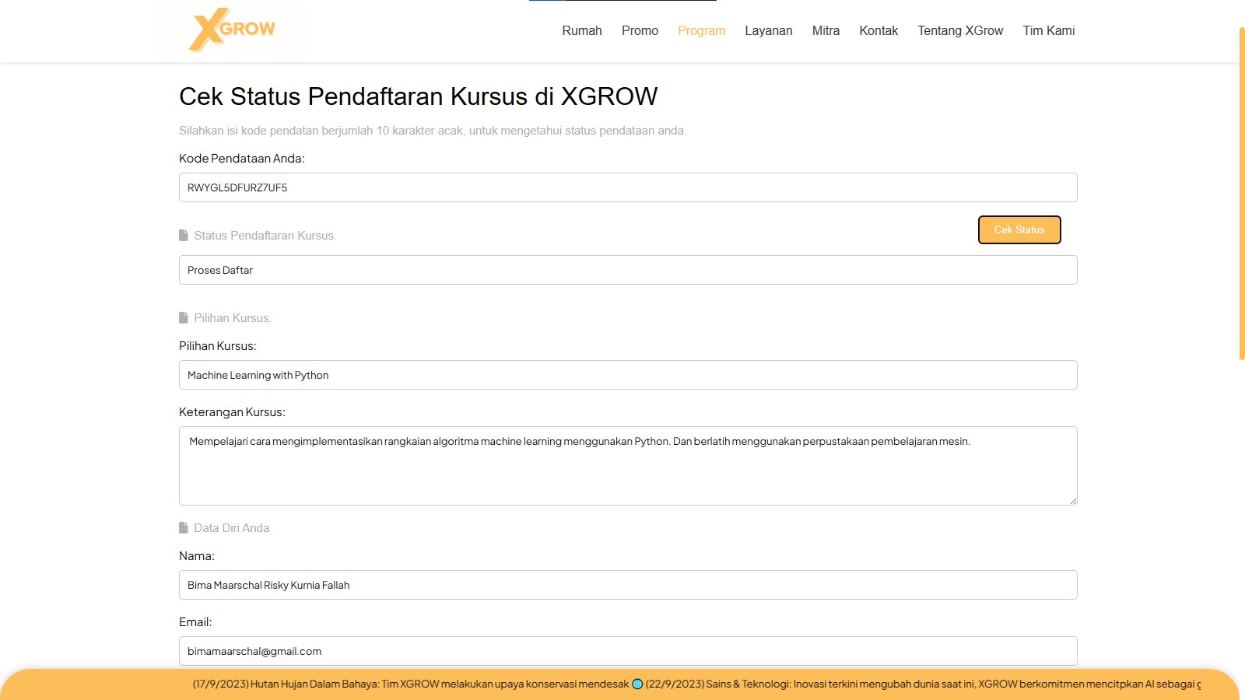Click the 'Nama:' label
This screenshot has height=700, width=1245.
click(197, 556)
